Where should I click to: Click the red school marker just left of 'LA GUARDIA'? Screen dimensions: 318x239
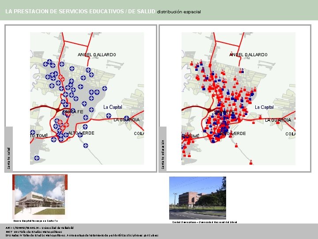260,117
